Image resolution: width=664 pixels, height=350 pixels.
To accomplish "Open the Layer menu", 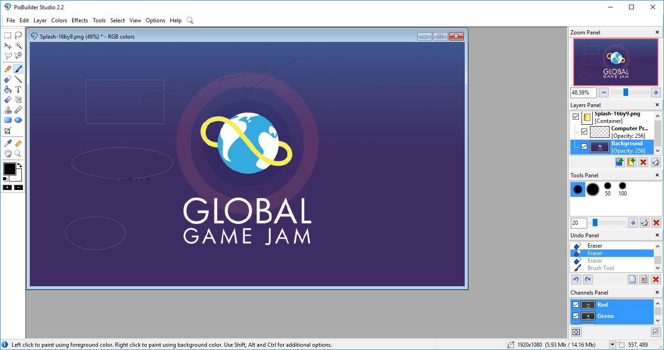I will coord(40,20).
